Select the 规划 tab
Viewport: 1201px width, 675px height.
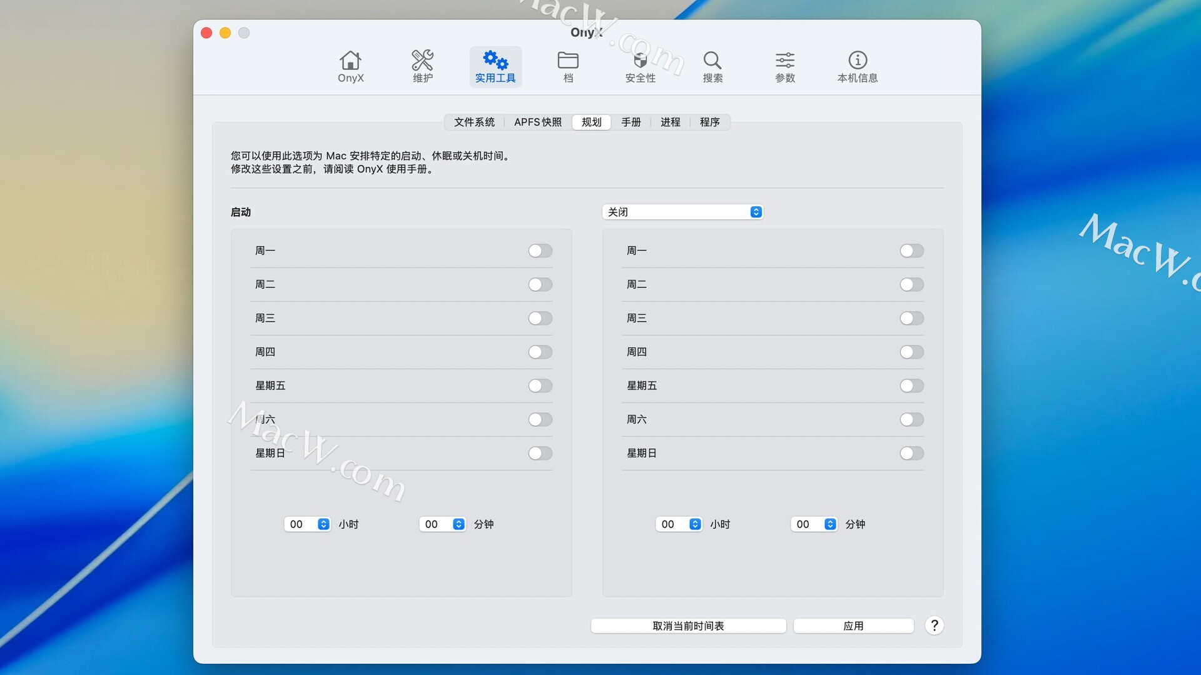pos(592,122)
